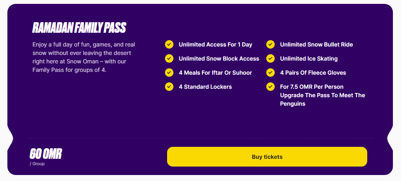Click checkmark icon beside Unlimited Snow Block Access
401x181 pixels.
[169, 58]
